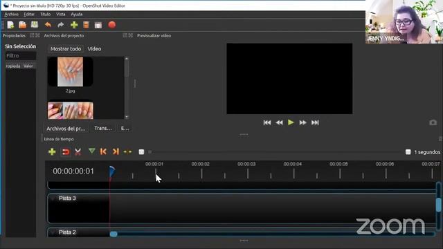This screenshot has width=443, height=249.
Task: Create a new project from the toolbar
Action: [10, 25]
